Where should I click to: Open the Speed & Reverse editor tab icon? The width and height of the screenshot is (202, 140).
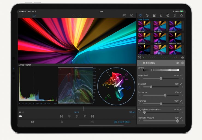(62, 122)
